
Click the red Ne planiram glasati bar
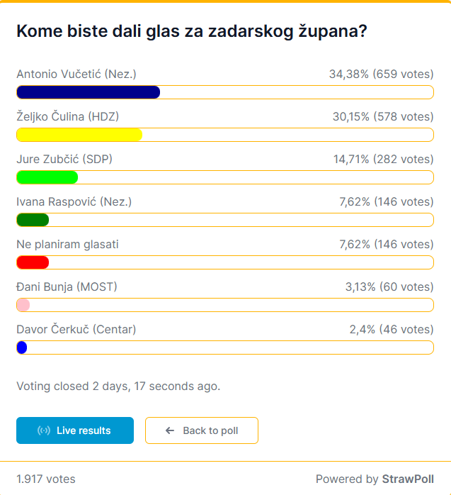coord(33,262)
